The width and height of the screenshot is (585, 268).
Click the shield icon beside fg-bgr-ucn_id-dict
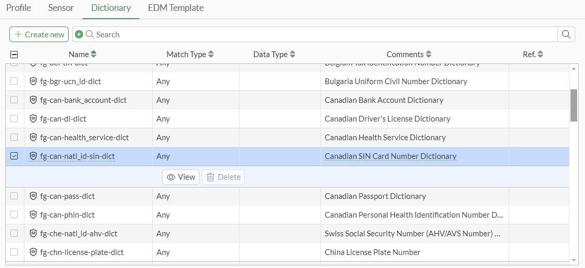33,82
